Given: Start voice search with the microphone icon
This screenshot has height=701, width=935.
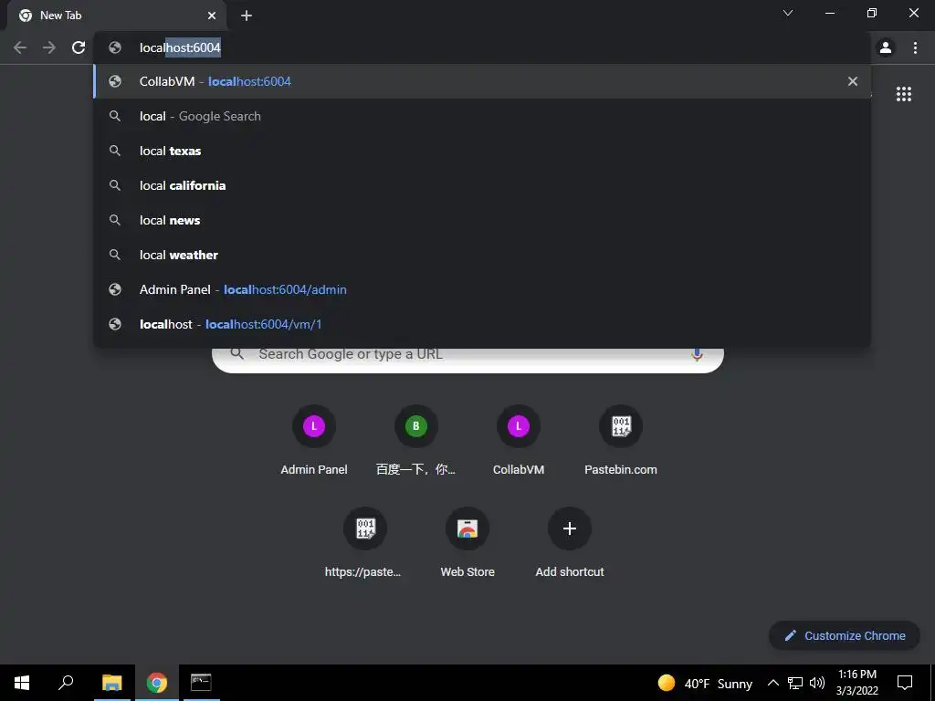Looking at the screenshot, I should [x=697, y=354].
